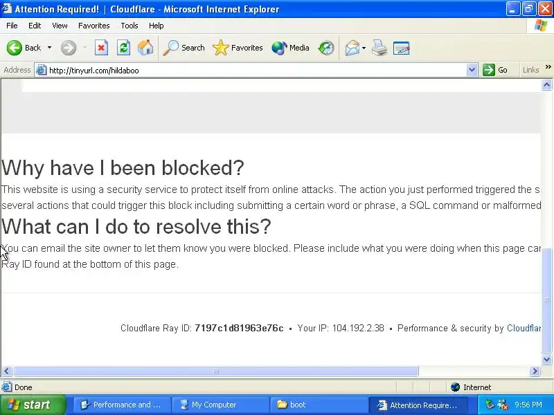
Task: Restore down the Internet Explorer window
Action: pyautogui.click(x=529, y=9)
